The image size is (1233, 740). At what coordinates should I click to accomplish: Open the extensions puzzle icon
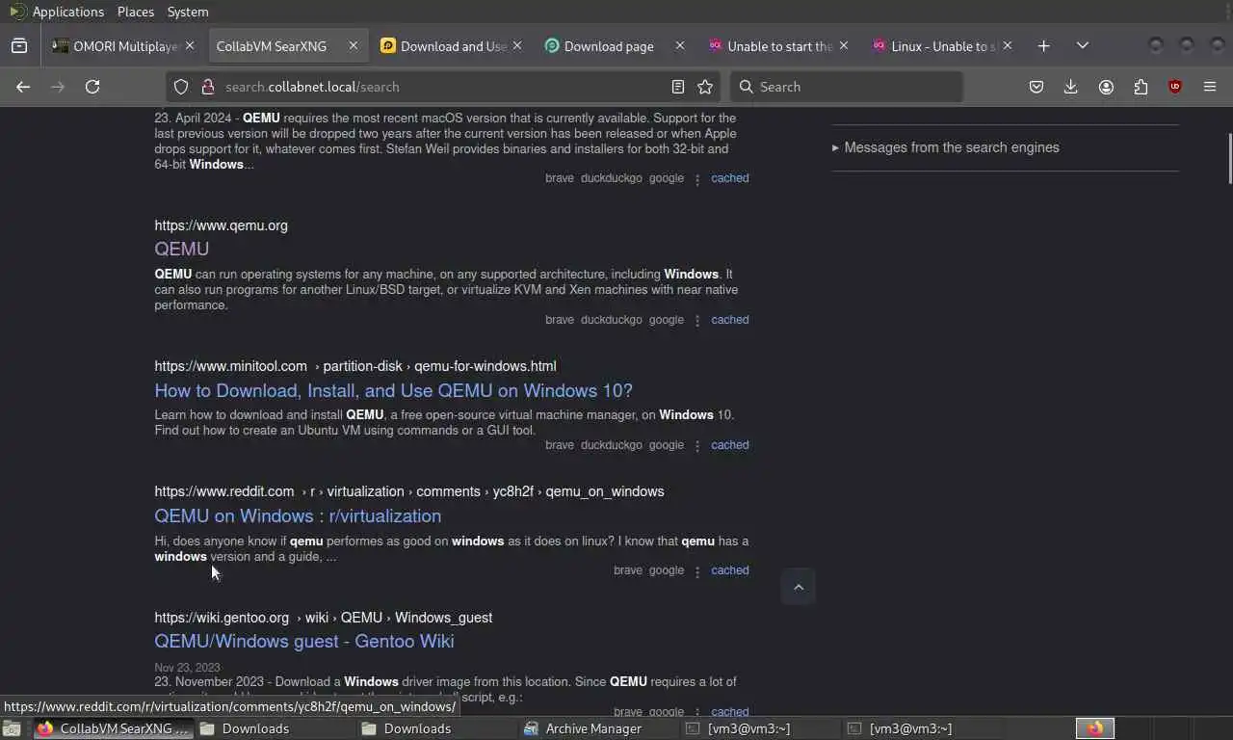click(1141, 87)
